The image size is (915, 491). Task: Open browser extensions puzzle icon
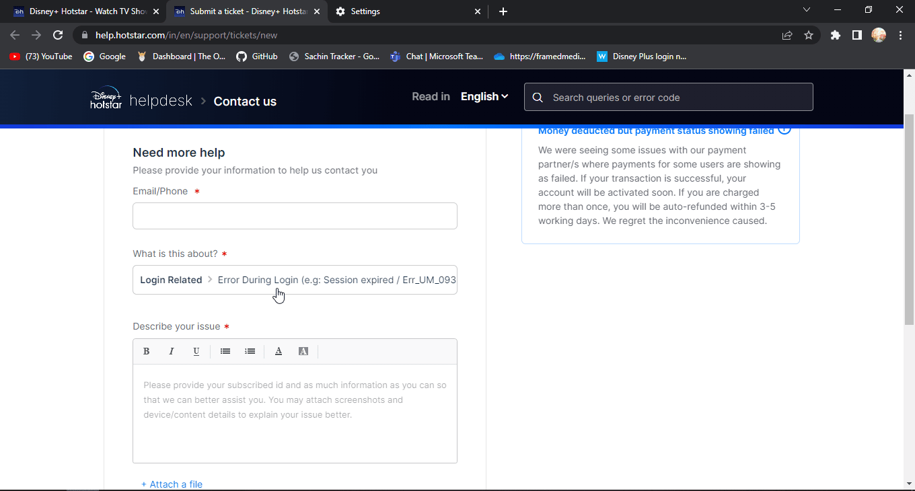tap(836, 35)
